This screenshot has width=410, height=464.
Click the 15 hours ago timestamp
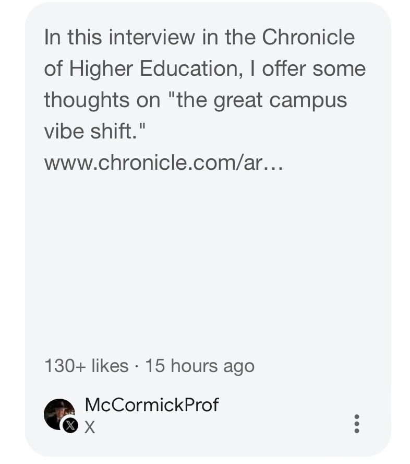[200, 366]
